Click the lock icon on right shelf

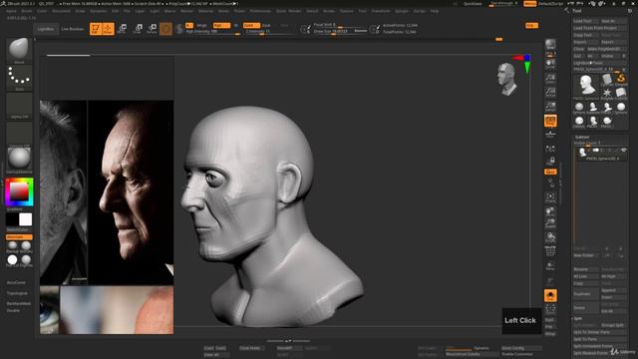point(550,161)
